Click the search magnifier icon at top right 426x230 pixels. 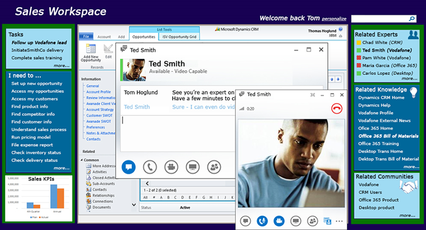coord(412,19)
